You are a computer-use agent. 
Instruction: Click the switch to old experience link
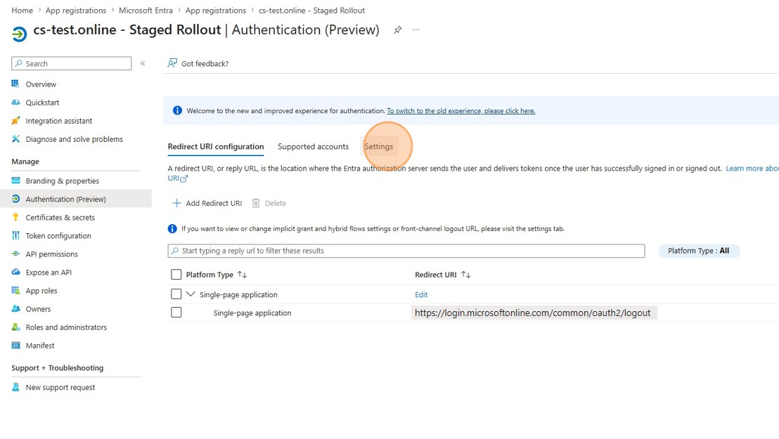[x=461, y=111]
